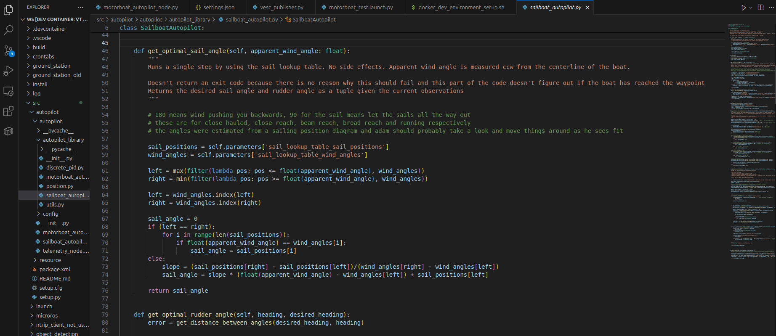Split the editor to the right

760,8
